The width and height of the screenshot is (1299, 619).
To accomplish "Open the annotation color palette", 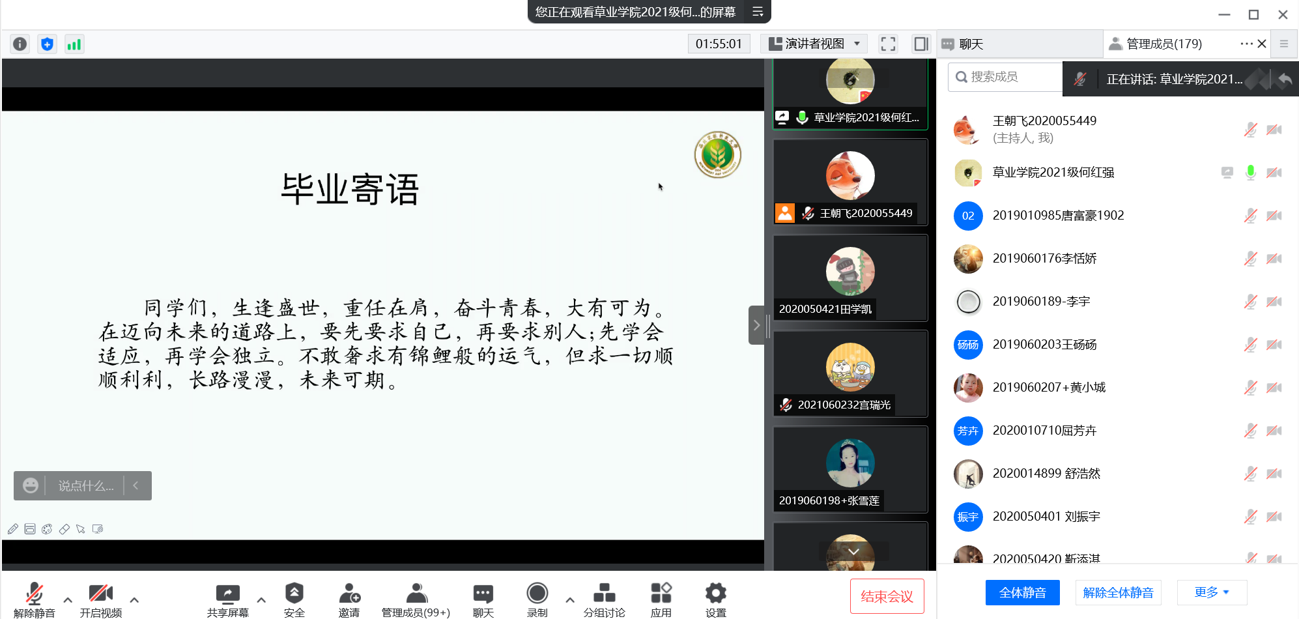I will tap(47, 528).
